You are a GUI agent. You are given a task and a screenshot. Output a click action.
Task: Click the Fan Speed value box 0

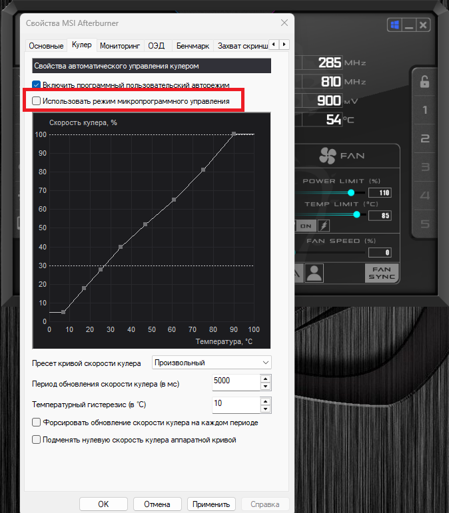point(380,252)
